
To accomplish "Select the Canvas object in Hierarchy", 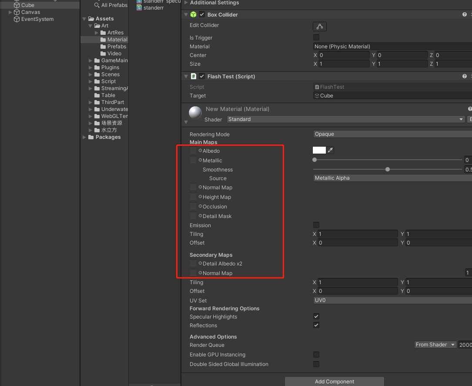I will tap(30, 12).
